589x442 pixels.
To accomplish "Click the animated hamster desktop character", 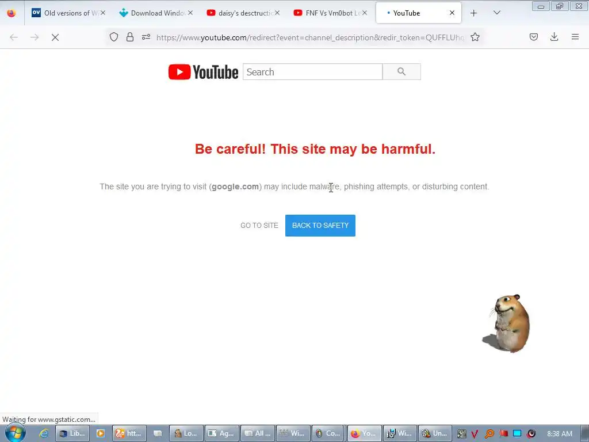I will [507, 323].
